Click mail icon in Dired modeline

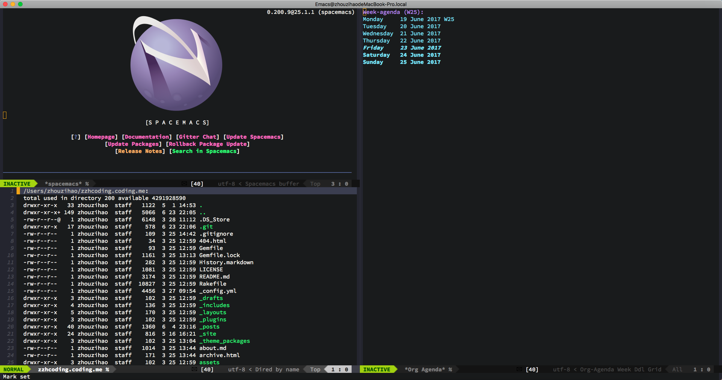[x=194, y=369]
